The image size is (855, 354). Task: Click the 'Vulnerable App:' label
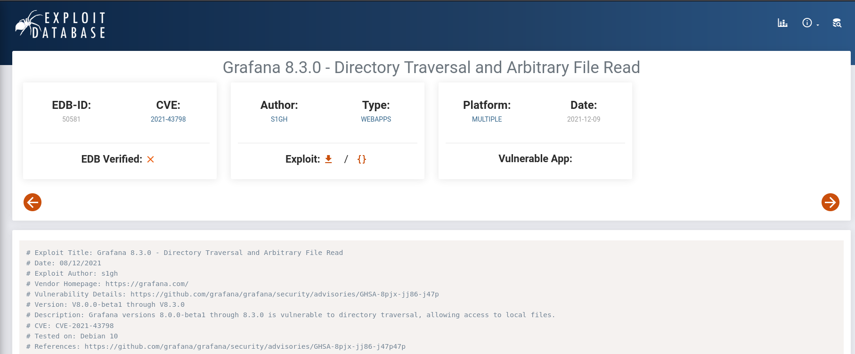535,159
